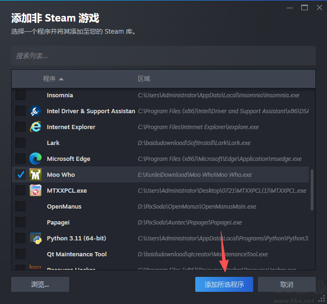Image resolution: width=327 pixels, height=304 pixels.
Task: Minimize the Add Non-Steam Game window
Action: pyautogui.click(x=290, y=8)
